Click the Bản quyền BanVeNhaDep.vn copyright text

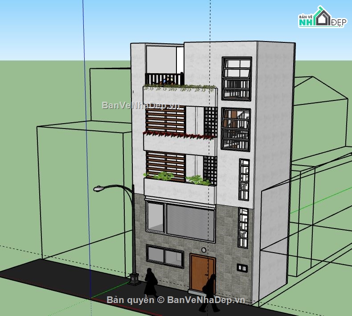pyautogui.click(x=176, y=300)
